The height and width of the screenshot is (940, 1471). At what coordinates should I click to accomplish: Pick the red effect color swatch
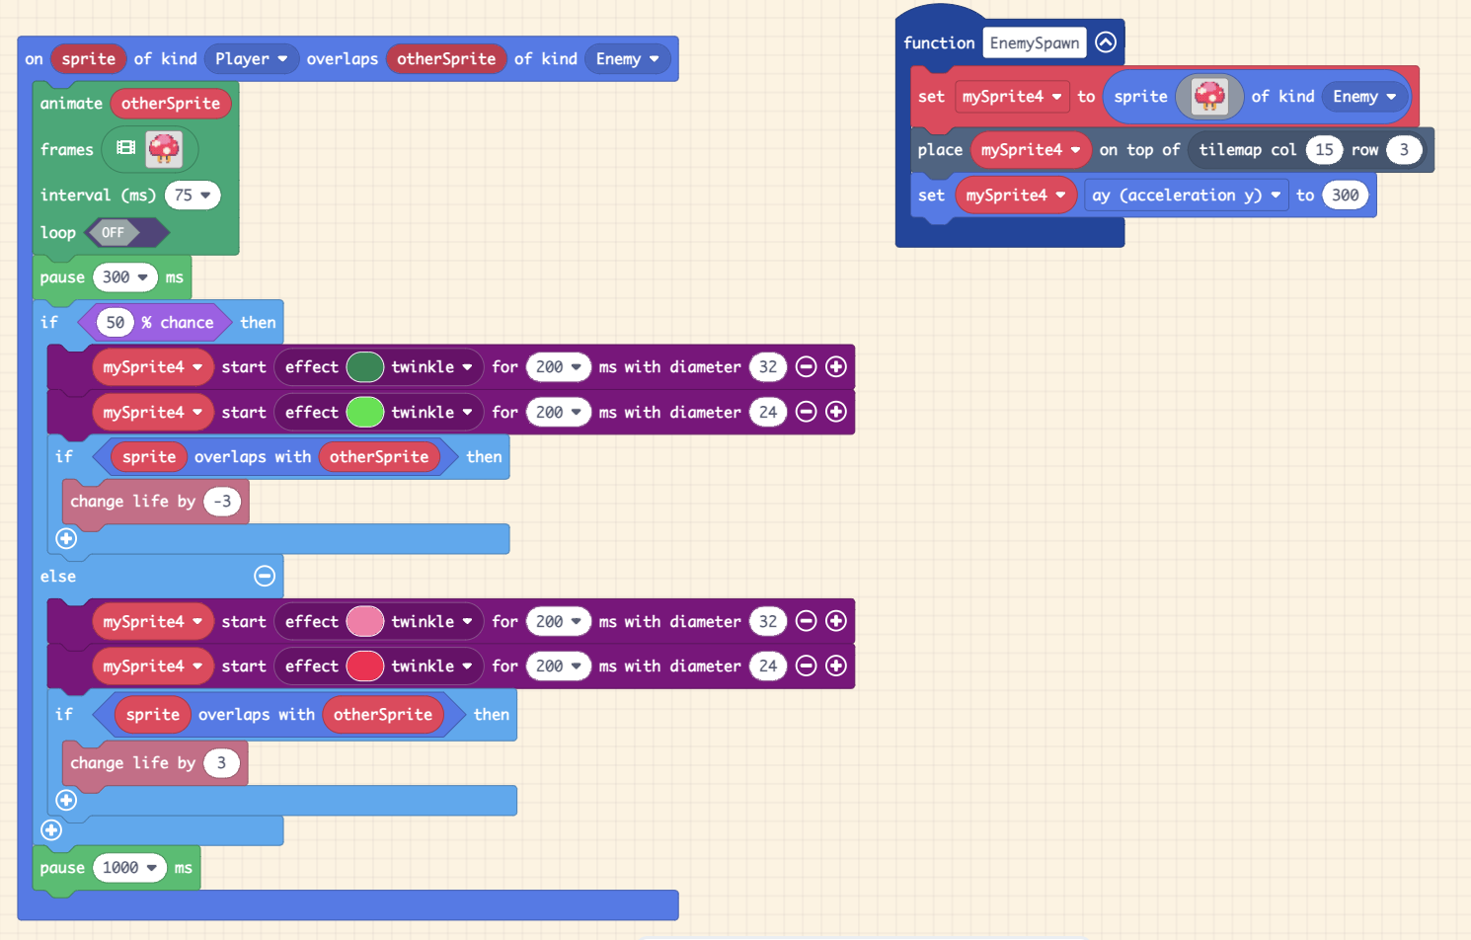(364, 666)
